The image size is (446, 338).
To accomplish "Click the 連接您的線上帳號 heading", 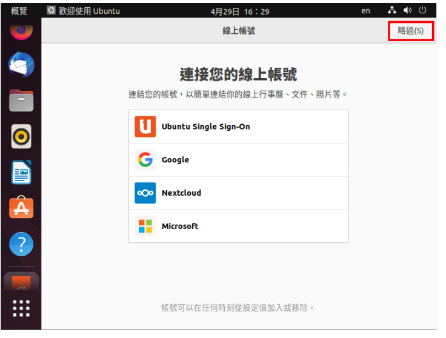I will click(x=238, y=75).
